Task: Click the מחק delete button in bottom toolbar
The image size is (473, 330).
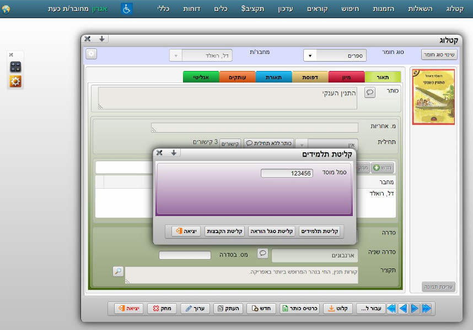Action: coord(163,309)
